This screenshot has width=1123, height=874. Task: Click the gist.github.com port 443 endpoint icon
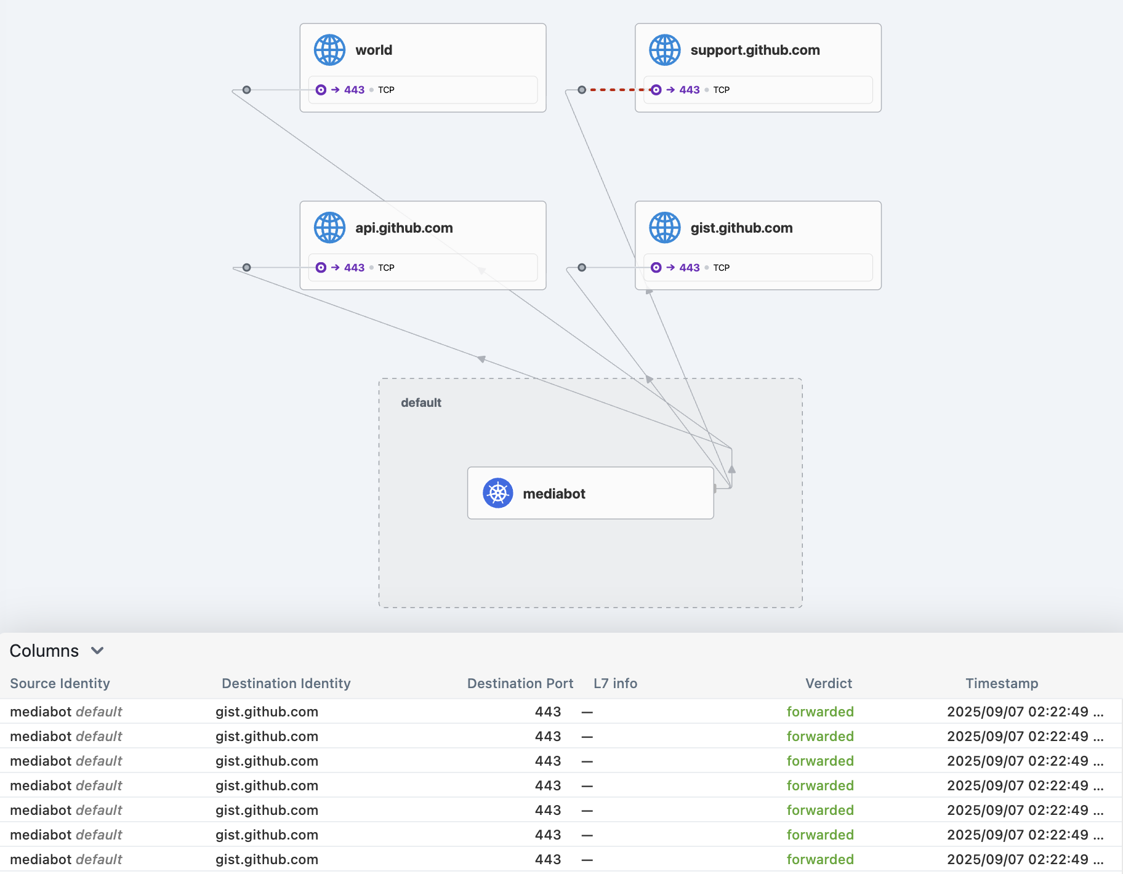point(656,268)
